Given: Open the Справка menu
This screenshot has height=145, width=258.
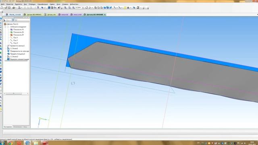Looking at the screenshot, I should pos(65,4).
